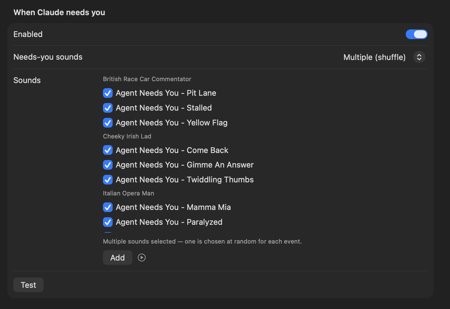Uncheck Agent Needs You - Twiddling Thumbs
The height and width of the screenshot is (309, 450).
pos(108,180)
